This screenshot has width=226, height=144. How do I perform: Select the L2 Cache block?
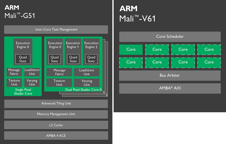pyautogui.click(x=56, y=125)
